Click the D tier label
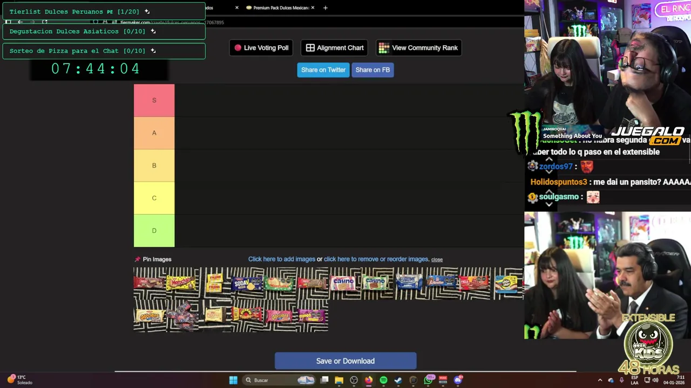Viewport: 691px width, 388px height. tap(154, 231)
